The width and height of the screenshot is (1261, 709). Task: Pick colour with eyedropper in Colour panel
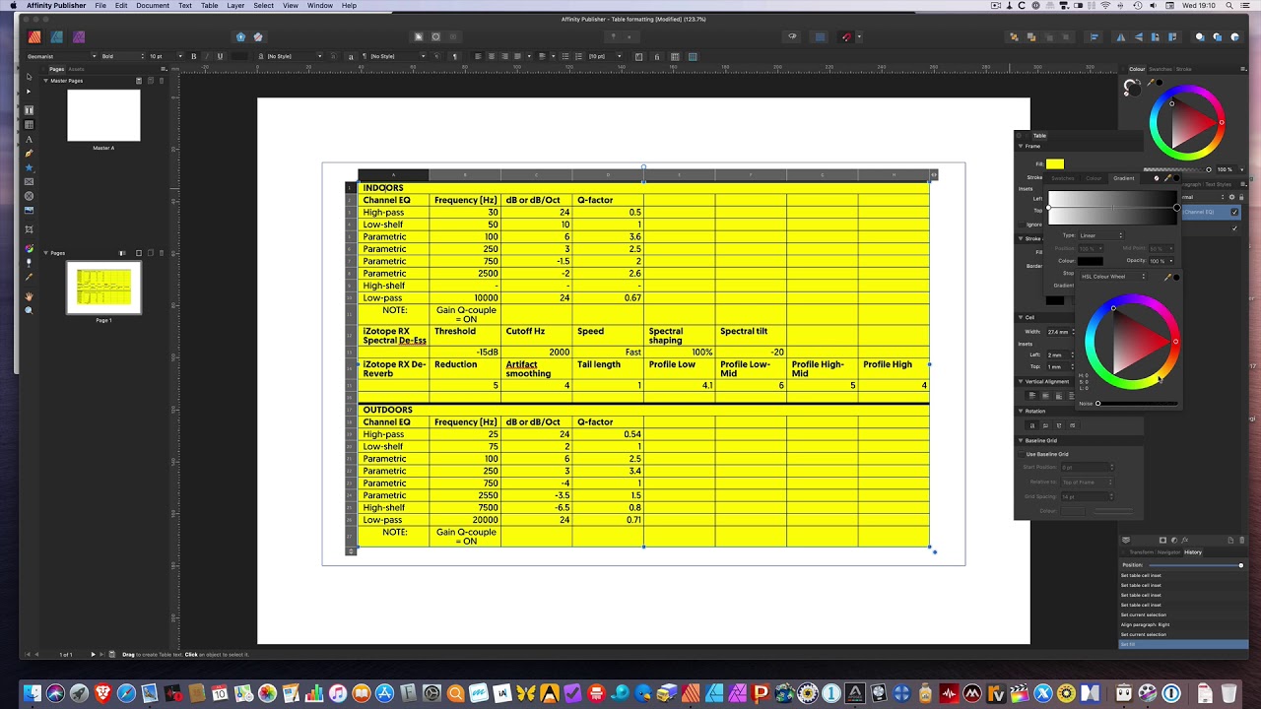tap(1152, 82)
